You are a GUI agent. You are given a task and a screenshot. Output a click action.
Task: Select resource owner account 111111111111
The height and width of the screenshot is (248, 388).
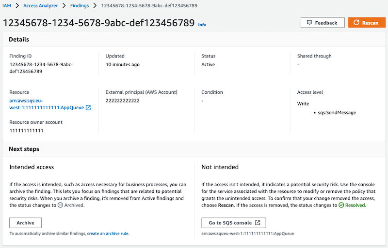[26, 131]
